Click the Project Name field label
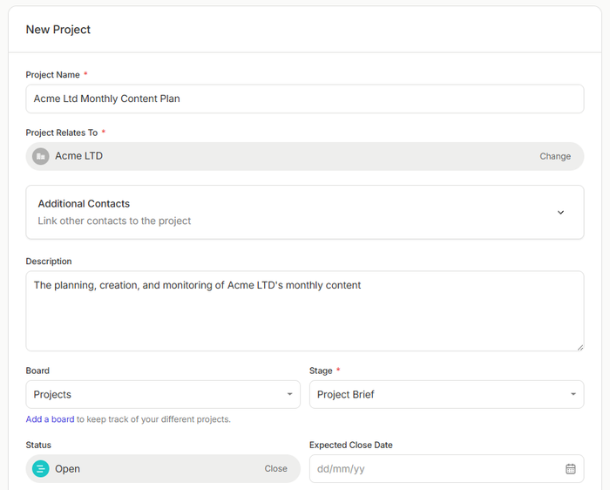Viewport: 610px width, 490px height. tap(52, 75)
